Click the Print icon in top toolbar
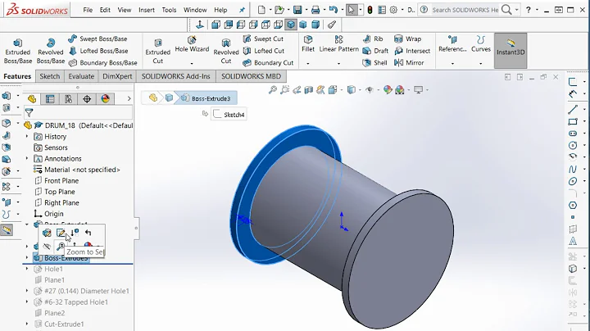This screenshot has height=331, width=590. pyautogui.click(x=315, y=10)
